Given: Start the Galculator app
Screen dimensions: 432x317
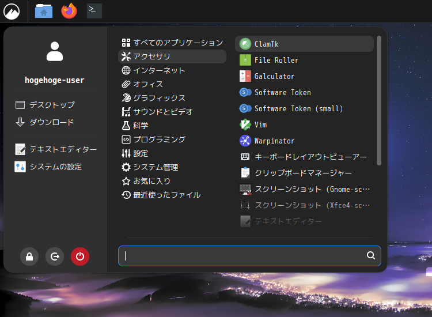Looking at the screenshot, I should (x=304, y=76).
